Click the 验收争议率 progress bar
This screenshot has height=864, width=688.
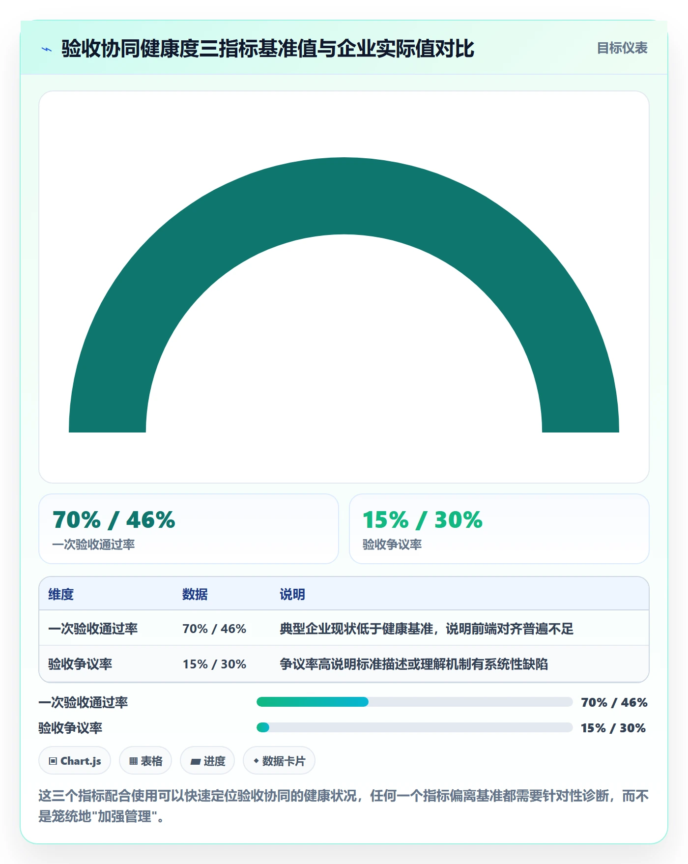(415, 727)
